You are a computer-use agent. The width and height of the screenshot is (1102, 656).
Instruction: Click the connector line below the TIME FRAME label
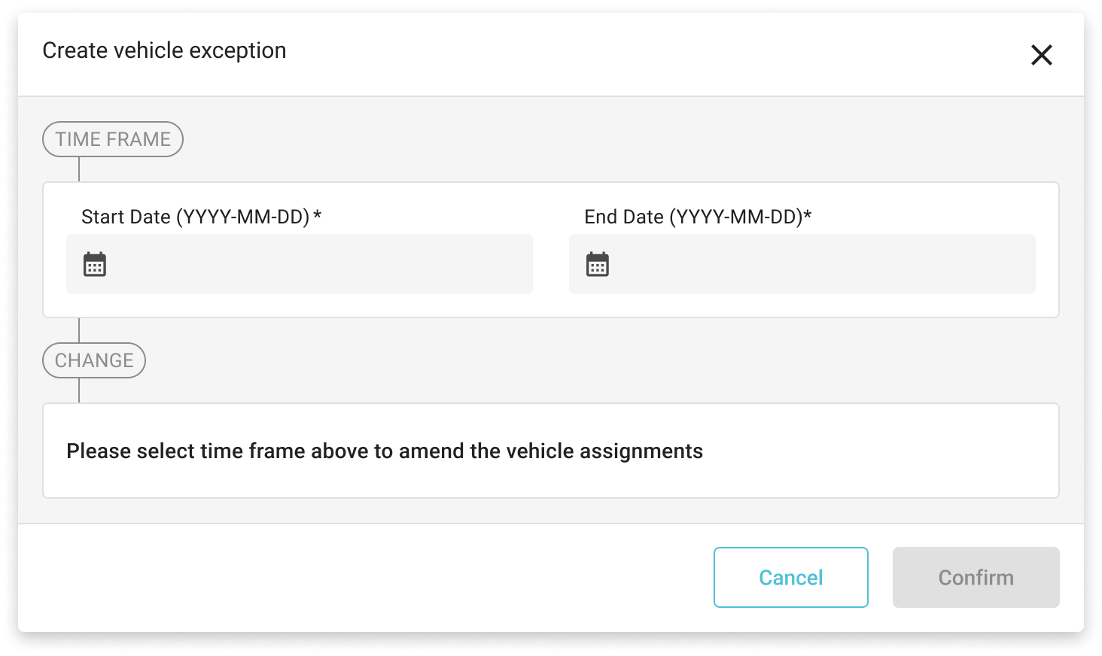tap(79, 169)
